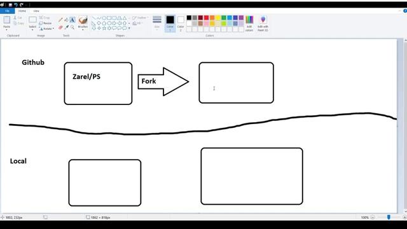The width and height of the screenshot is (407, 229).
Task: Switch to the View tab
Action: click(36, 11)
